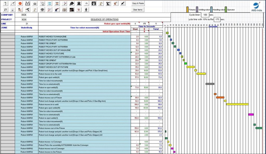Click the yellow Fixtures legend swatch

coord(187,9)
